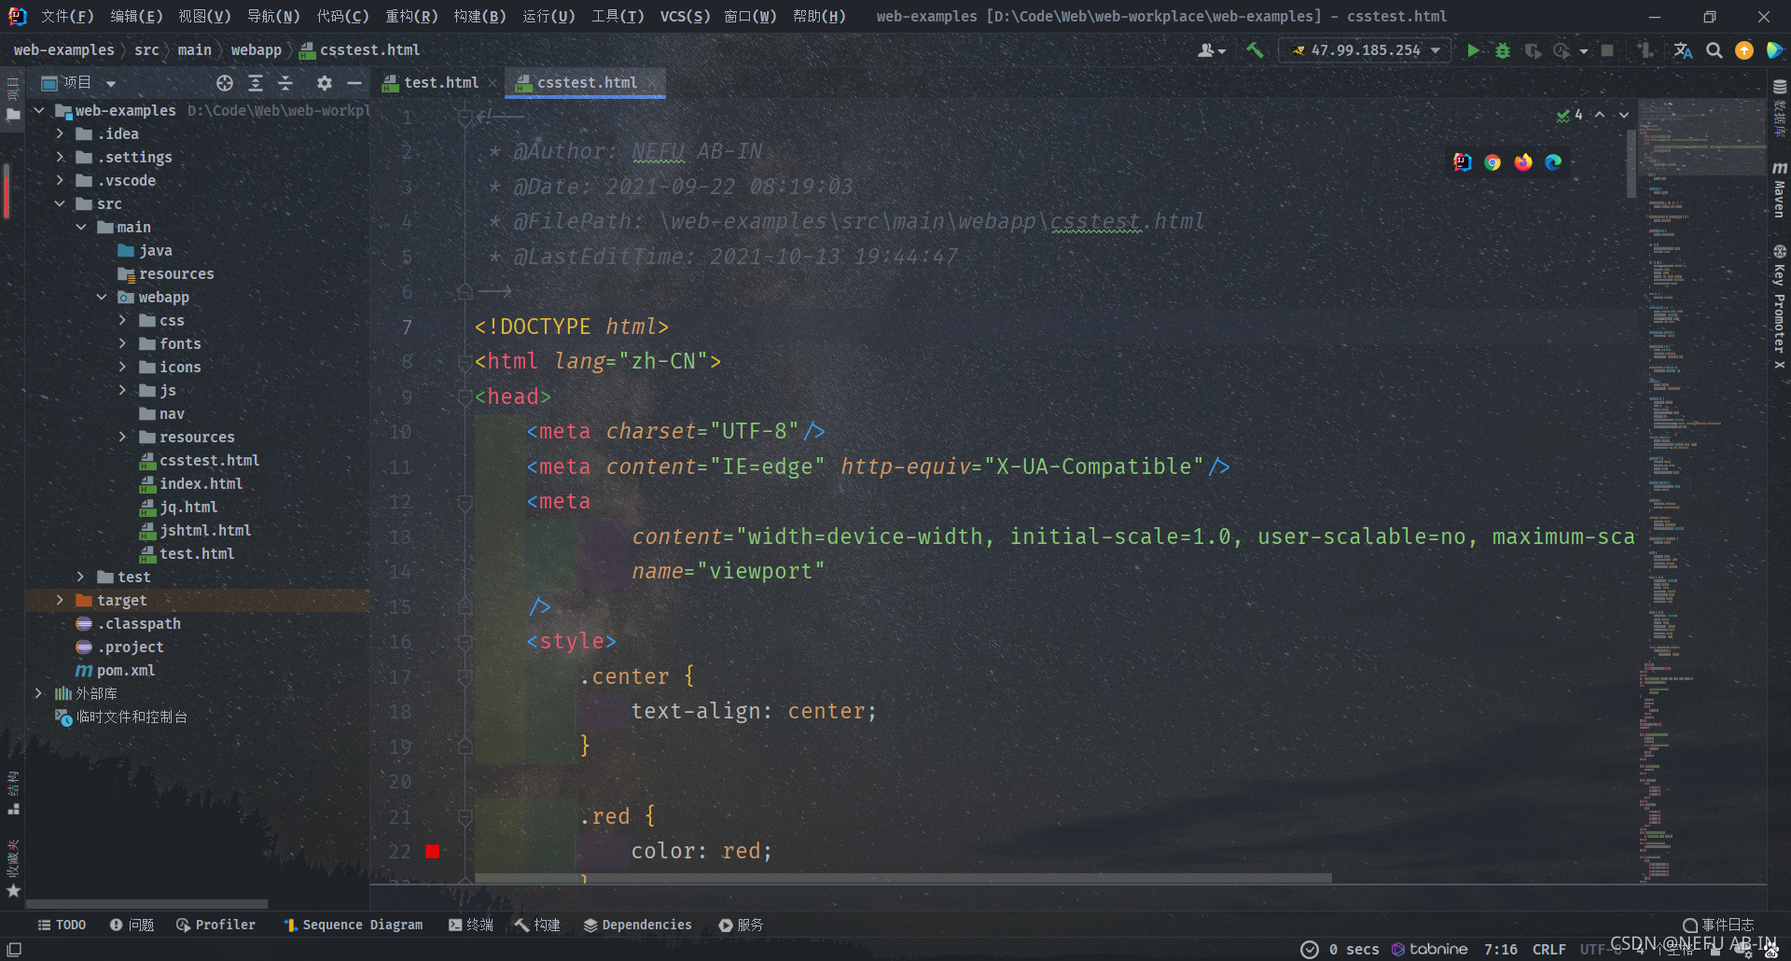Open the Git update project toolbar icon
This screenshot has width=1791, height=961.
point(1645,50)
